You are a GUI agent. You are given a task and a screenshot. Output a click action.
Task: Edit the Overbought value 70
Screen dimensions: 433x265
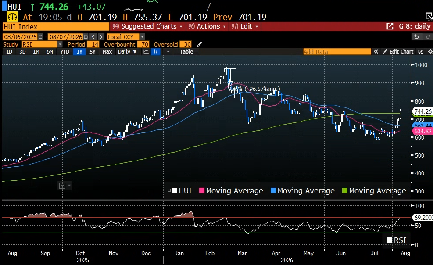pyautogui.click(x=143, y=44)
